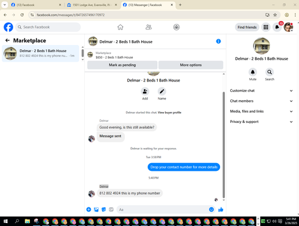This screenshot has width=299, height=226.
Task: Close the 1501 Lodge Ave tab
Action: click(x=116, y=5)
